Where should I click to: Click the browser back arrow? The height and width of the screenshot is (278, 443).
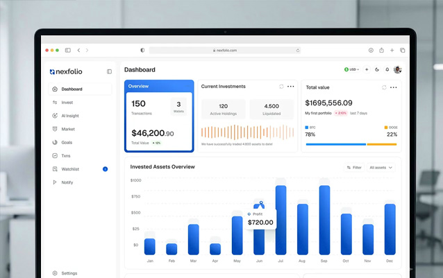tap(78, 50)
